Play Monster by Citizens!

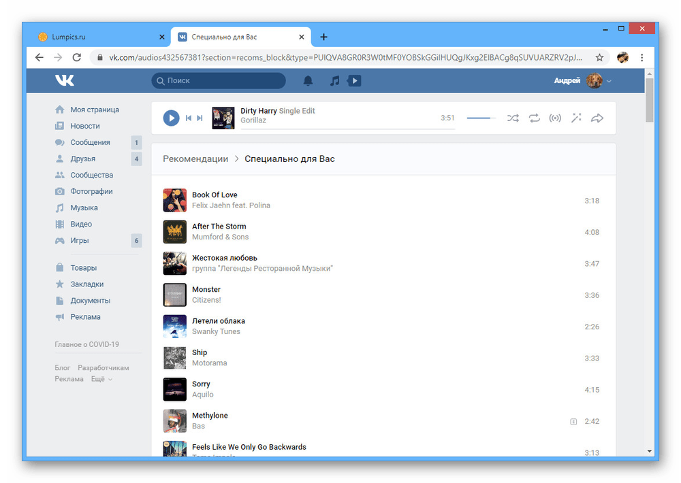[174, 295]
